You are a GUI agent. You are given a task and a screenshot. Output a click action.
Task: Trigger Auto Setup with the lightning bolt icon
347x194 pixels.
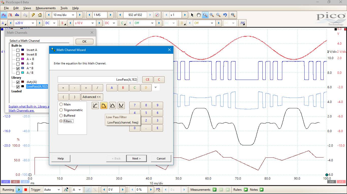tap(33, 15)
